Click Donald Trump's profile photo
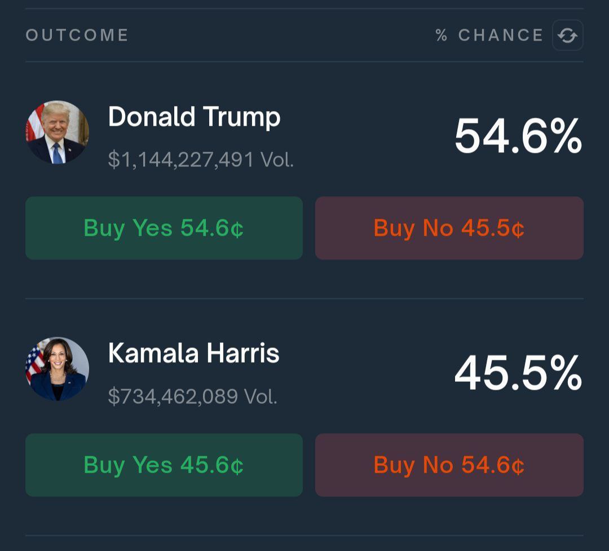This screenshot has height=551, width=609. (x=58, y=133)
